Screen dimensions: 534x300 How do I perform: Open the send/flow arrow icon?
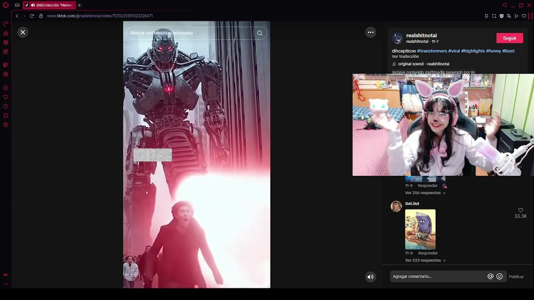click(x=516, y=16)
